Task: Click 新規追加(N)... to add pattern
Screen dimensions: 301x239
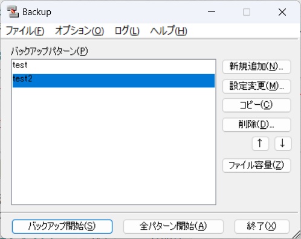Action: [x=256, y=67]
